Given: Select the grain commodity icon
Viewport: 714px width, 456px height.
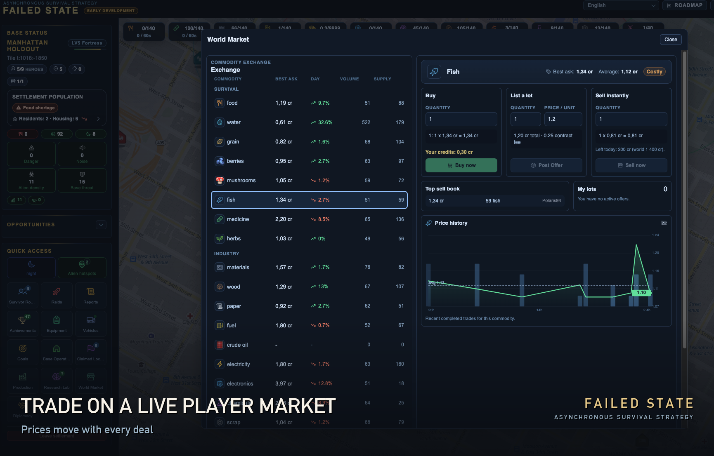Looking at the screenshot, I should 220,142.
